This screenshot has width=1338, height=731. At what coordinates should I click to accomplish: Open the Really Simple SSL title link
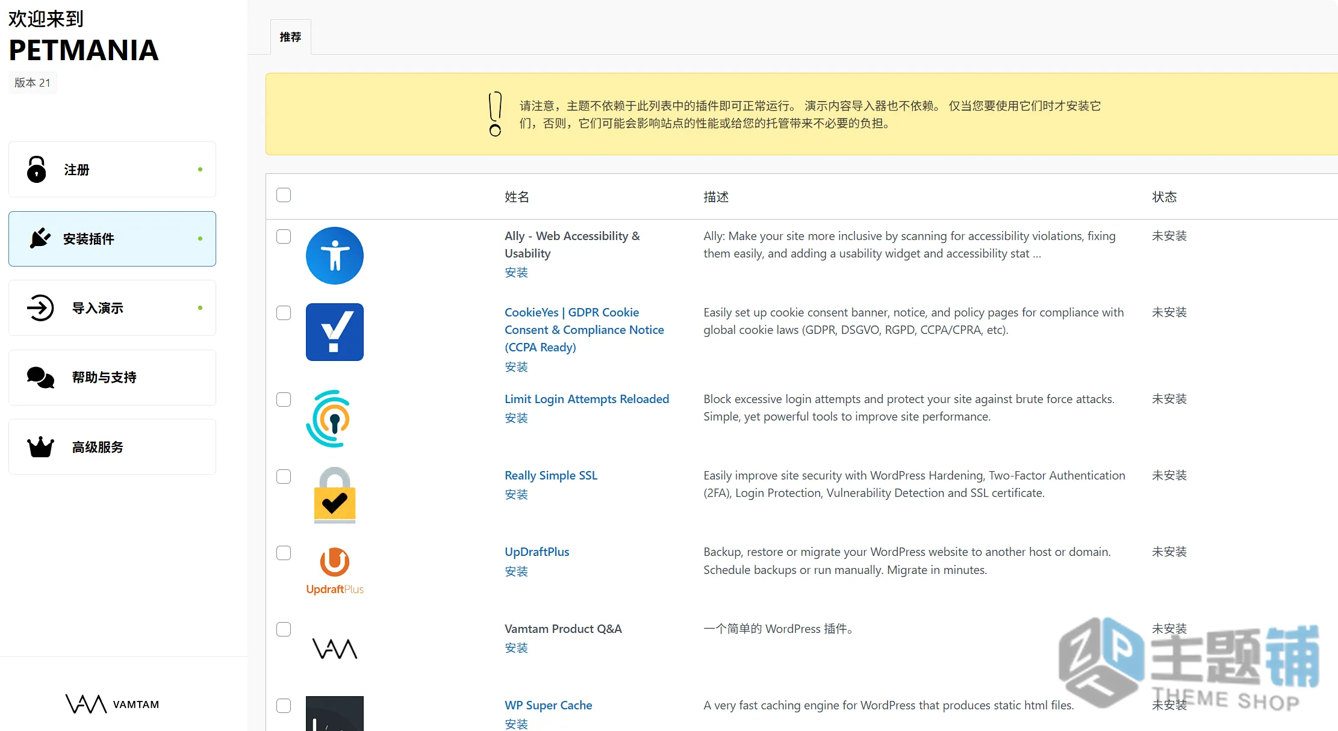click(551, 475)
